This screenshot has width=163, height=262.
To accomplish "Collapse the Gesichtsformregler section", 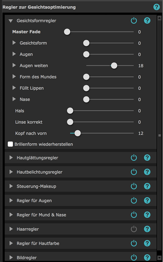I will point(11,21).
